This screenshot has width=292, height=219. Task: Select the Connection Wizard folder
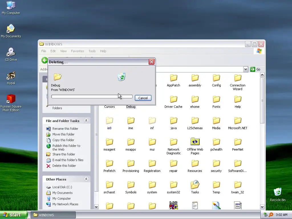click(238, 82)
